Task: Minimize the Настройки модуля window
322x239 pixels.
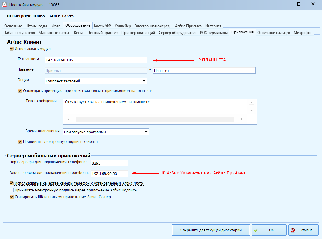Action: pos(285,4)
